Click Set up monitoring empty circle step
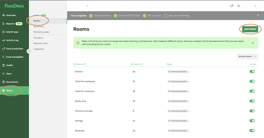 165,16
